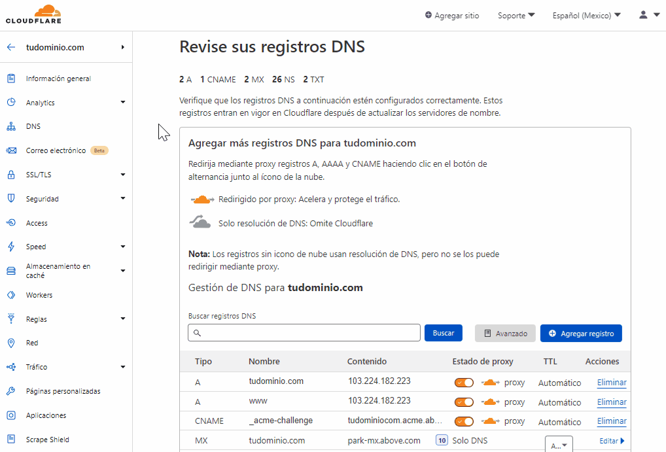
Task: Open the Español (Mexico) language dropdown
Action: (587, 15)
